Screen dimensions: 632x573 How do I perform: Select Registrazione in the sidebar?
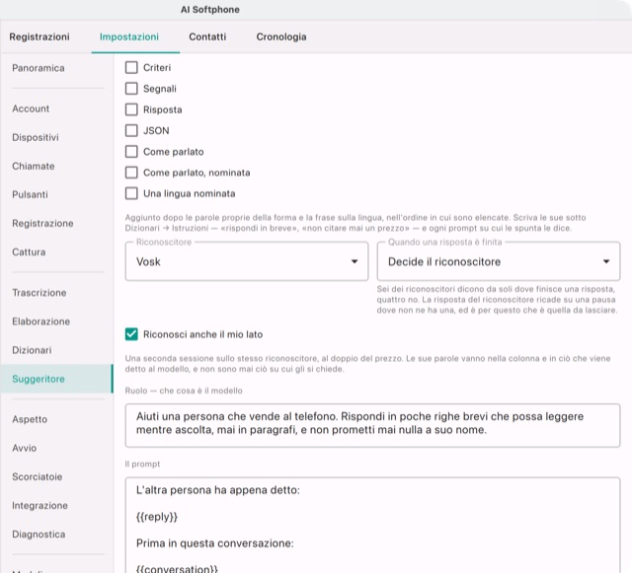point(42,223)
